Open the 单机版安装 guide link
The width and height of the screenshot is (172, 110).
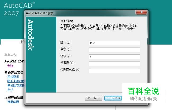point(16,85)
